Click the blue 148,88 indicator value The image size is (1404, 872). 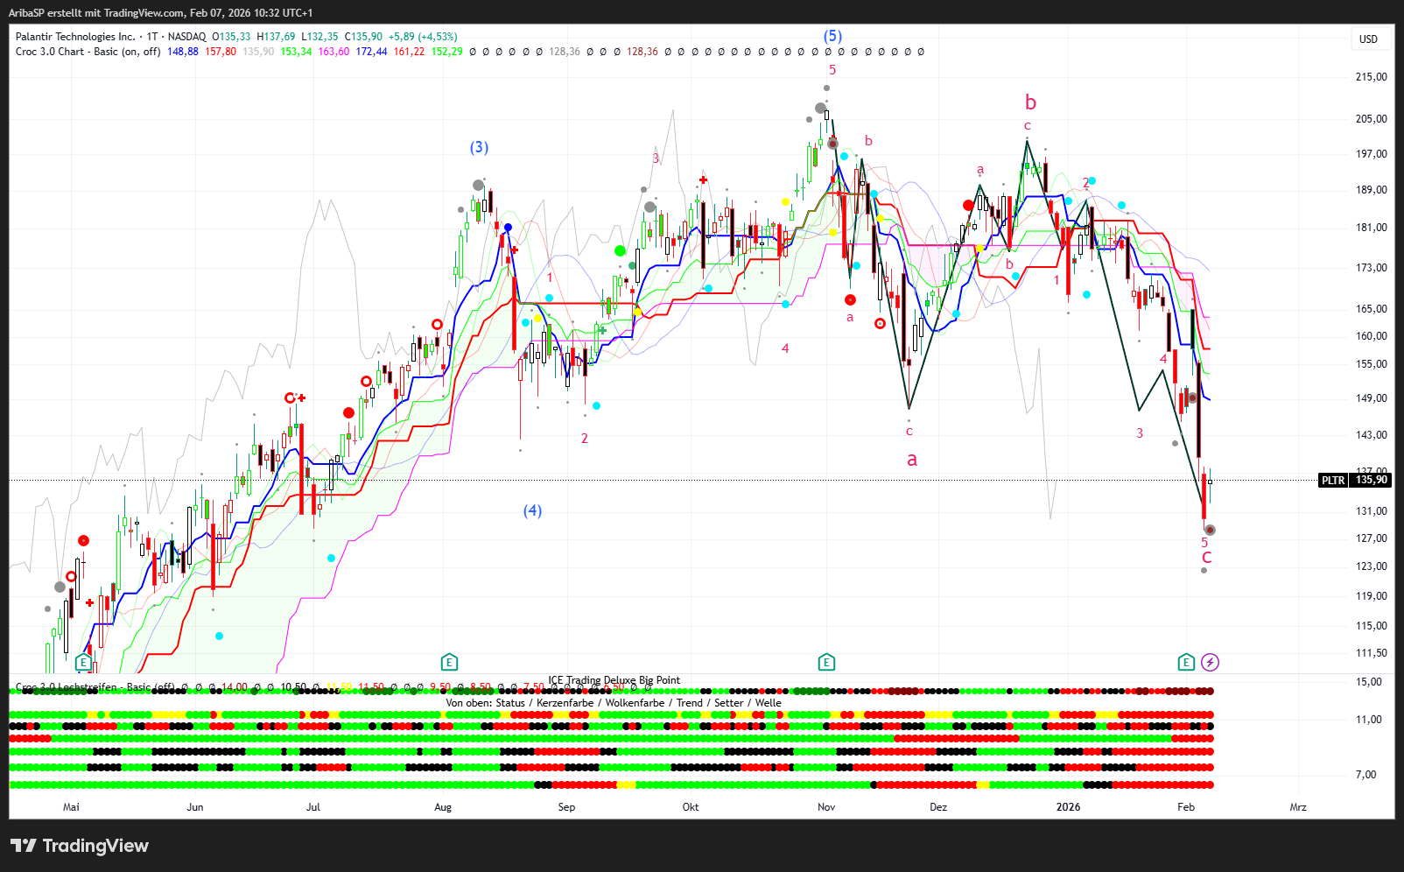(x=182, y=52)
